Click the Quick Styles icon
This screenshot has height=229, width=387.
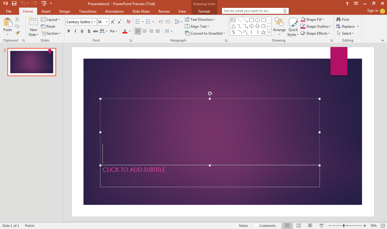coord(293,26)
